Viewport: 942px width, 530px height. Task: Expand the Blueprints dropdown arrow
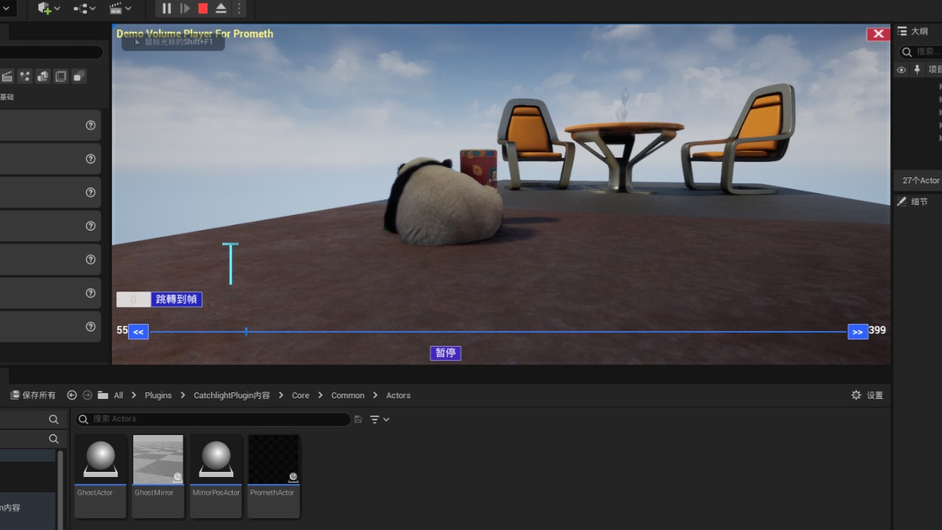click(93, 9)
